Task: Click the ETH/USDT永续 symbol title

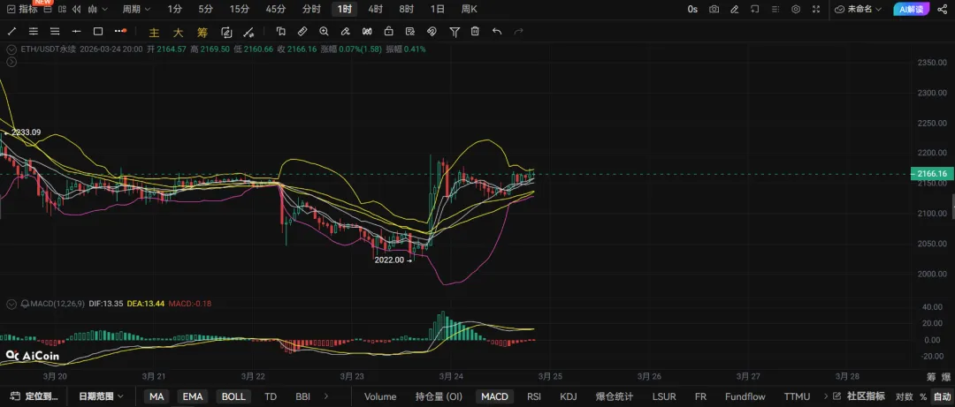Action: [49, 49]
